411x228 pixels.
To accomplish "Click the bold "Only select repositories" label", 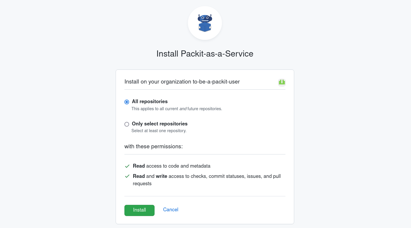I will click(x=160, y=124).
